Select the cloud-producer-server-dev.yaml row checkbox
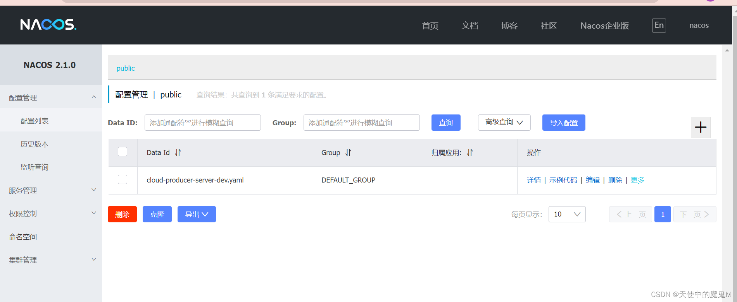The image size is (737, 302). (x=123, y=179)
